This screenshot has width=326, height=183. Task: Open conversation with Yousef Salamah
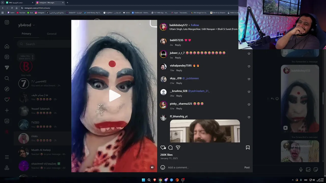pyautogui.click(x=43, y=111)
